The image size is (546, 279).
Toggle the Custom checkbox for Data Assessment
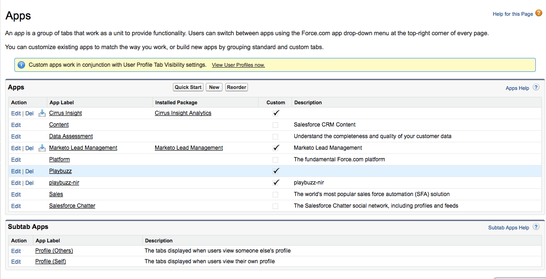pyautogui.click(x=275, y=137)
